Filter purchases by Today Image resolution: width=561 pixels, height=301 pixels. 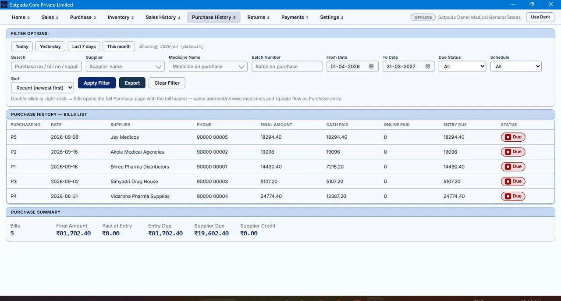22,47
